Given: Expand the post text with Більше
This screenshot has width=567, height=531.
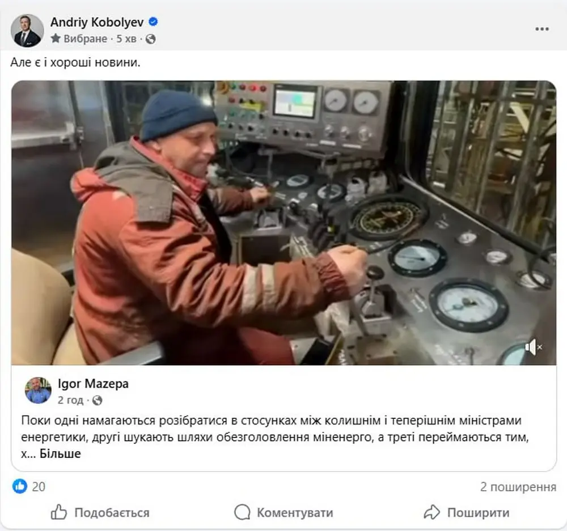Looking at the screenshot, I should (60, 454).
